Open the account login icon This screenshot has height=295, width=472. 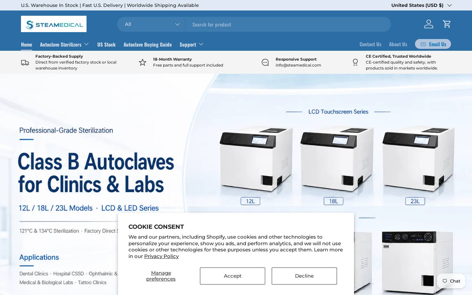point(429,24)
